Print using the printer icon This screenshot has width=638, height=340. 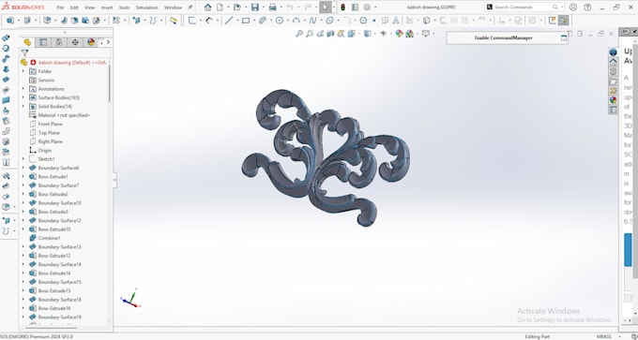(273, 7)
